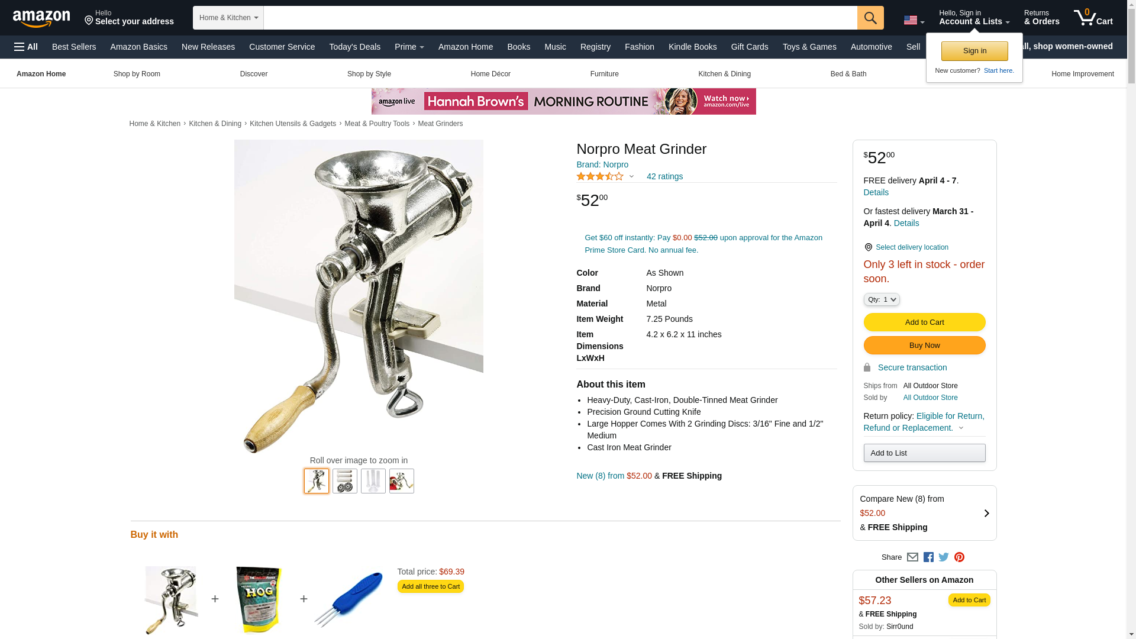Share product on Pinterest icon
The image size is (1136, 639).
pos(959,557)
